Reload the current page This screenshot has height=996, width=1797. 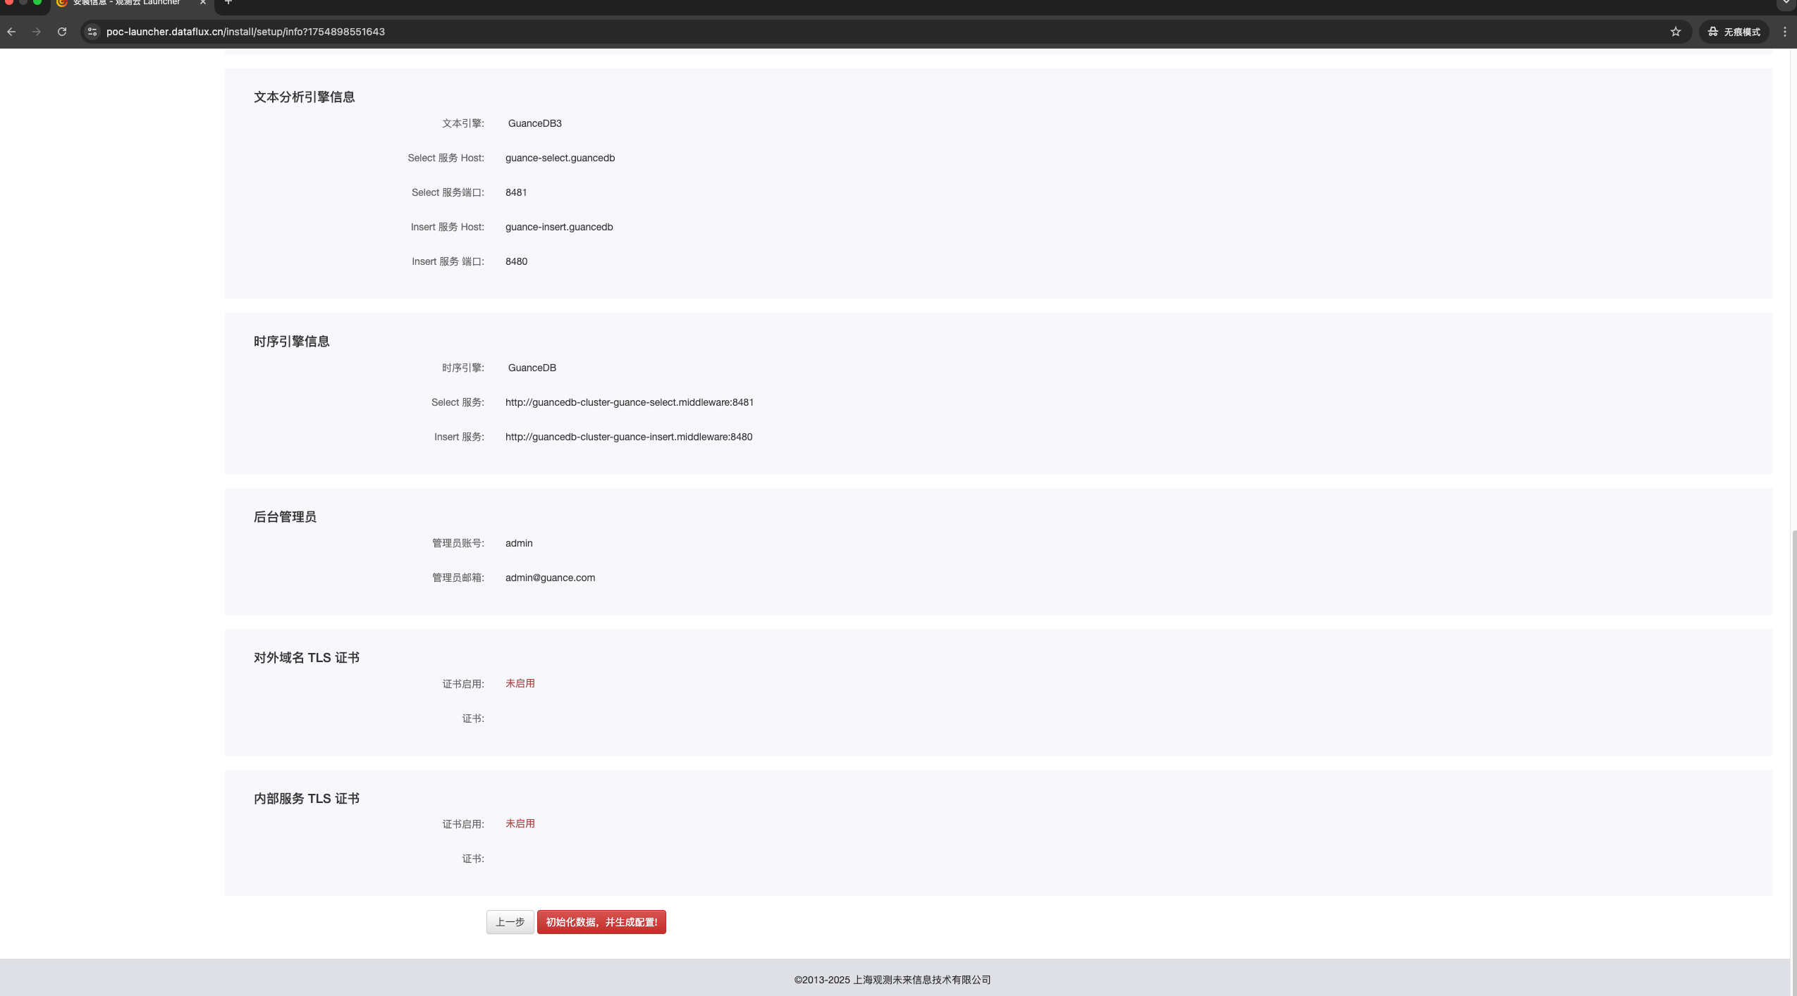(62, 32)
